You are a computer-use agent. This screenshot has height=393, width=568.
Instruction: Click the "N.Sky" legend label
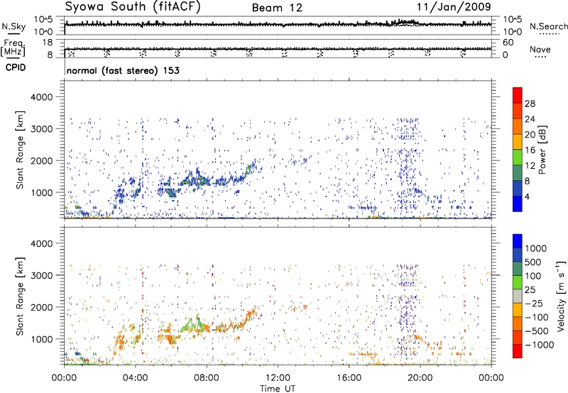click(x=13, y=27)
